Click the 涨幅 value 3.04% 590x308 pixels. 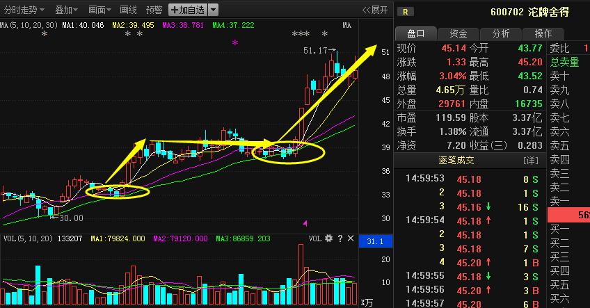[453, 76]
